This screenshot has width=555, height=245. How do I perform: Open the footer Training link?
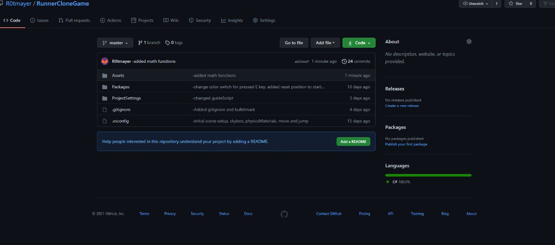point(417,214)
